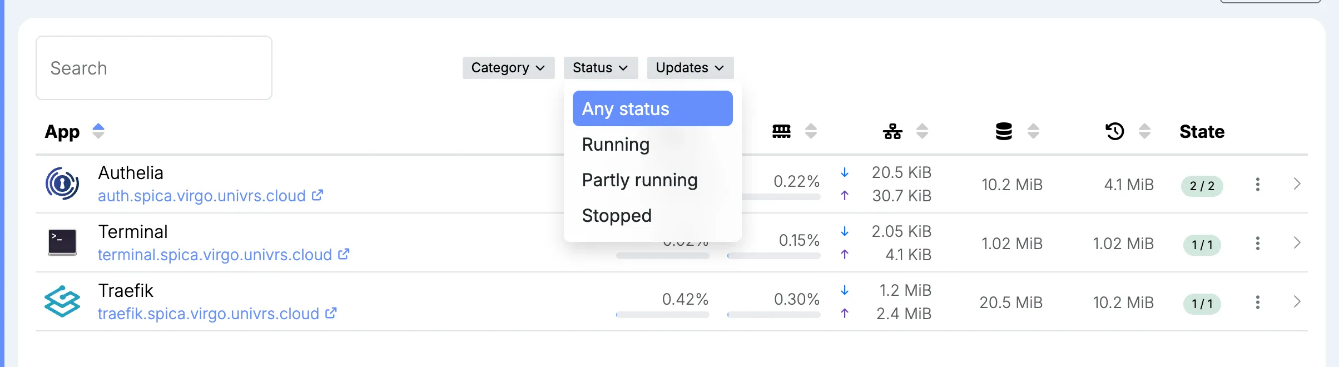
Task: Click Traefik 2.4 MiB upload value
Action: [x=904, y=314]
